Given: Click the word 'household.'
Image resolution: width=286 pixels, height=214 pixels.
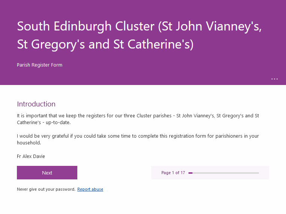Looking at the screenshot, I should [x=29, y=143].
